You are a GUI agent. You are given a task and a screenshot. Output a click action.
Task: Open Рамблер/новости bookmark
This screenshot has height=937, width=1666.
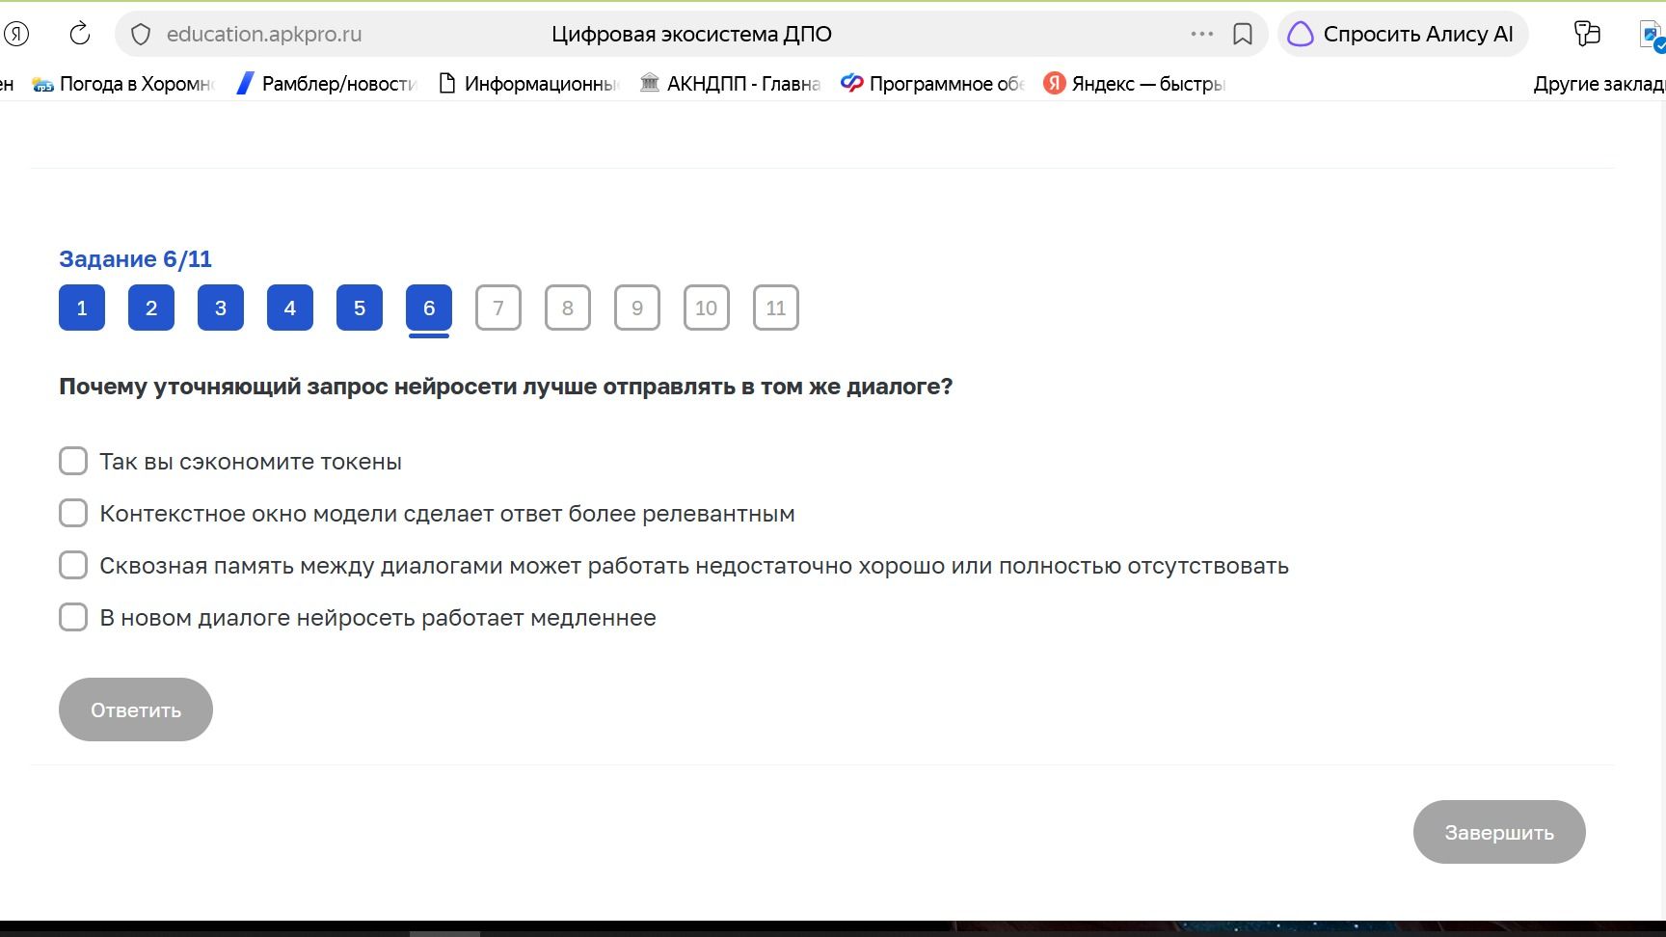pos(327,84)
